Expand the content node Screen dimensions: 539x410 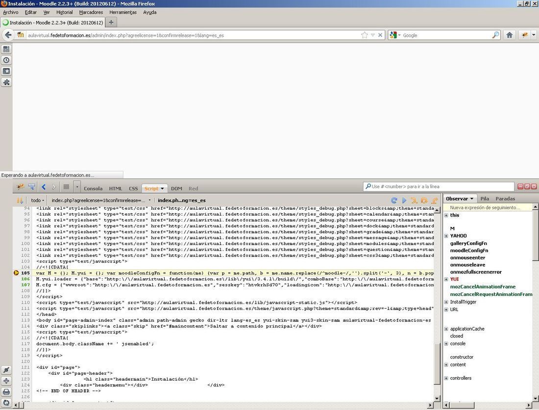pos(446,364)
